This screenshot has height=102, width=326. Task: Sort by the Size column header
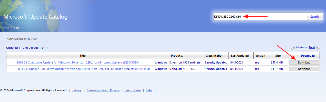278,56
